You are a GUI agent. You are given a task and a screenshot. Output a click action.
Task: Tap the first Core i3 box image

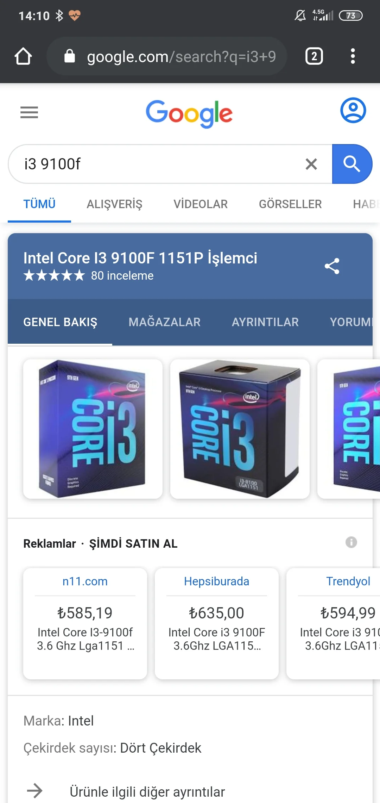(93, 429)
